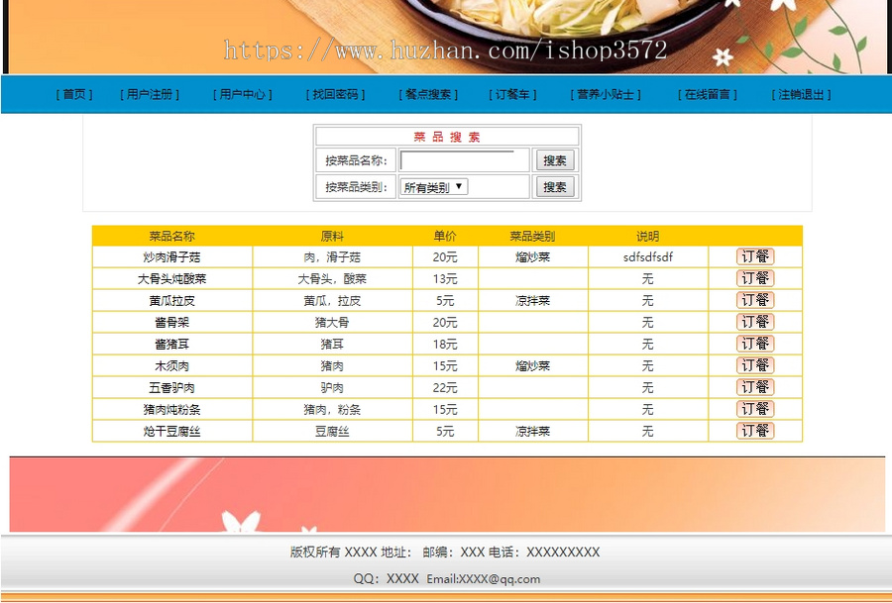The height and width of the screenshot is (603, 892).
Task: Select 找回密码 navigation item
Action: point(335,94)
